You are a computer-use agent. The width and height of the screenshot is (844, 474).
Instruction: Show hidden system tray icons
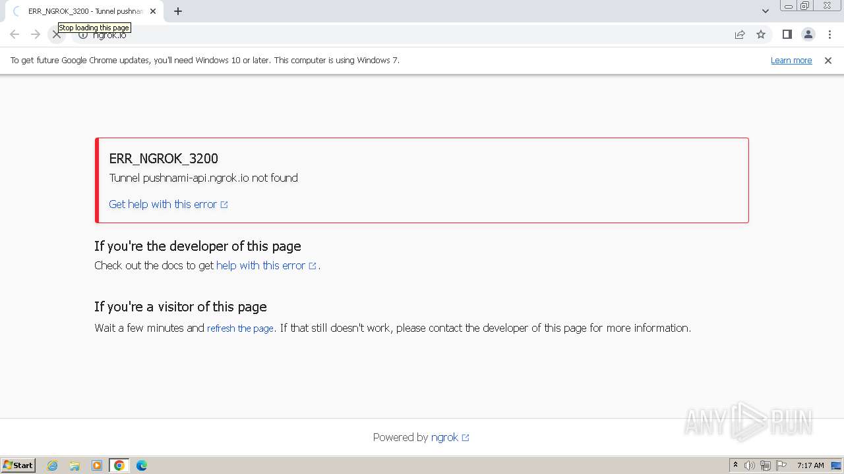tap(735, 465)
